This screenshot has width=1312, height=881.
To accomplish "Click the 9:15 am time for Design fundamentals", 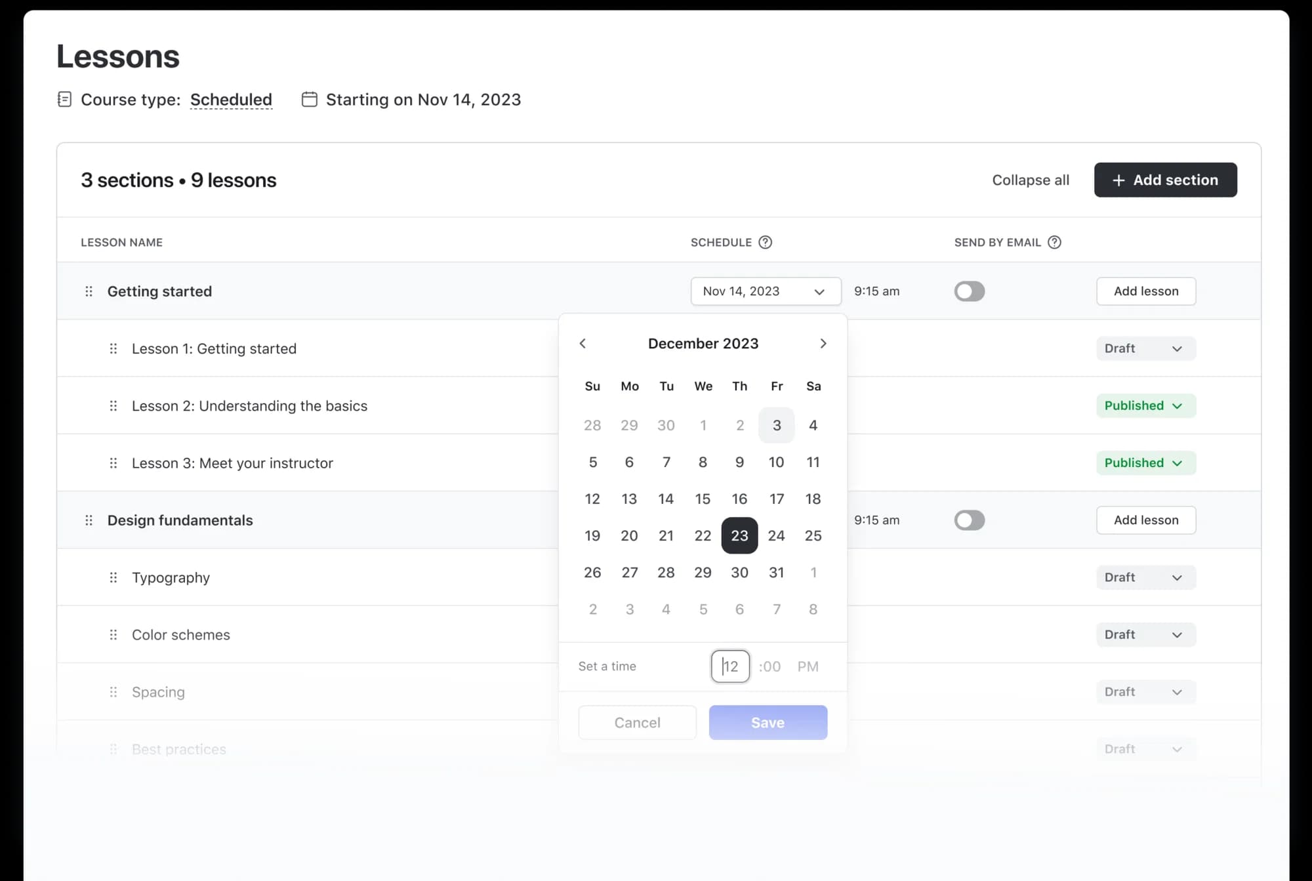I will 876,520.
